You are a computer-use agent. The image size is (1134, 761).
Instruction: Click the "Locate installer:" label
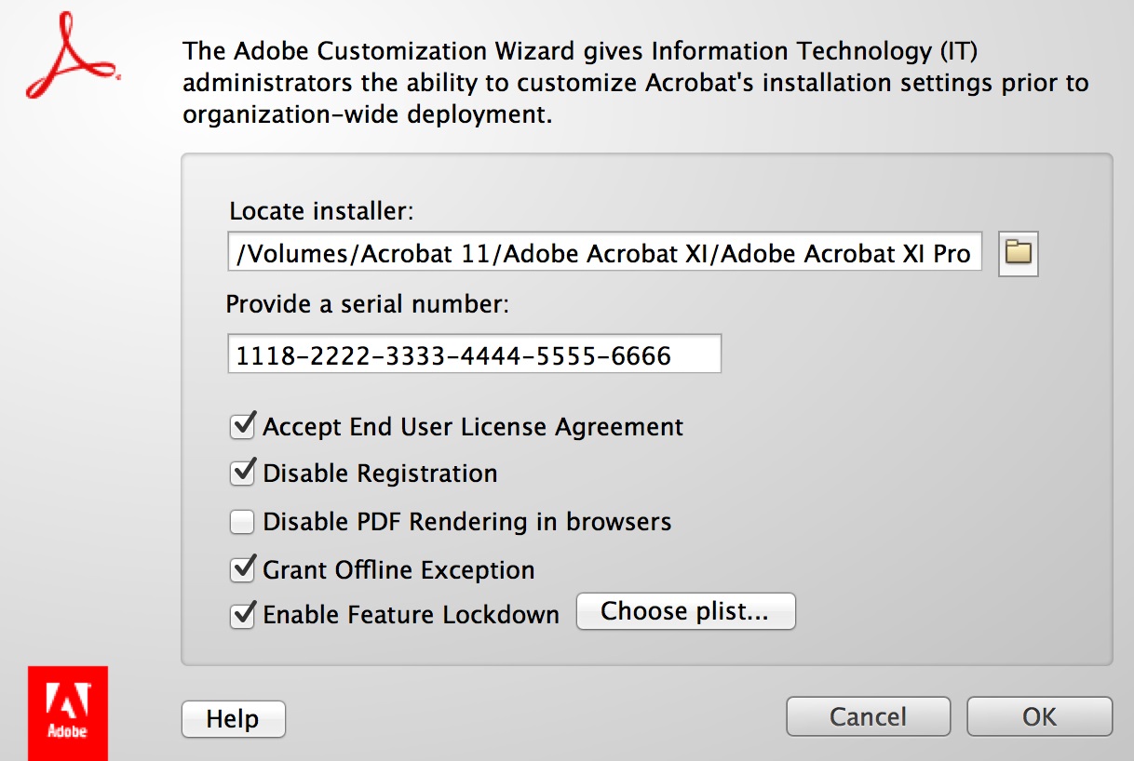click(321, 211)
